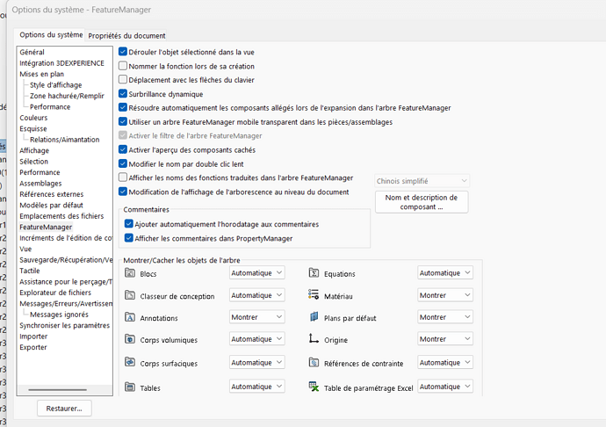Select Esquisse category

(x=33, y=128)
